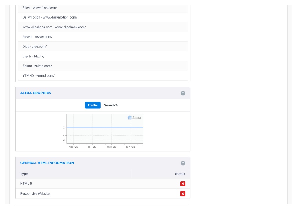Open the General HTML Information help icon
The image size is (297, 209).
(x=183, y=163)
